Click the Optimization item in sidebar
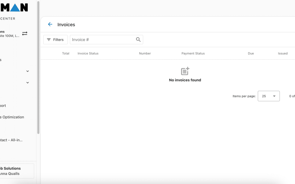 (x=12, y=117)
